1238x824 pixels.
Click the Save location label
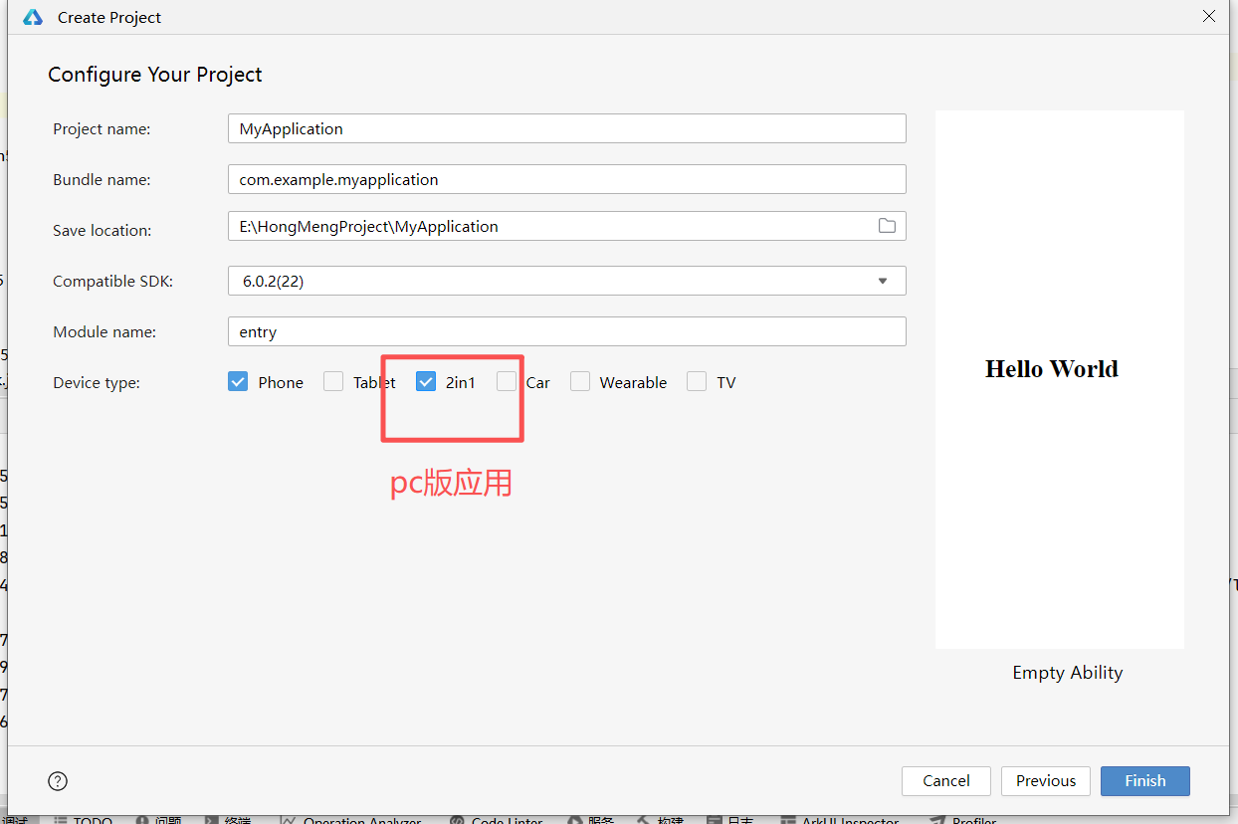pos(103,230)
